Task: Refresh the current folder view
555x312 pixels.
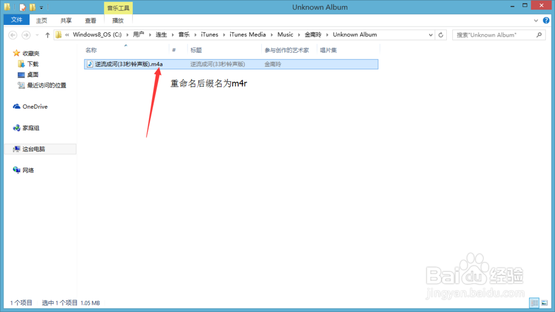Action: (x=441, y=35)
